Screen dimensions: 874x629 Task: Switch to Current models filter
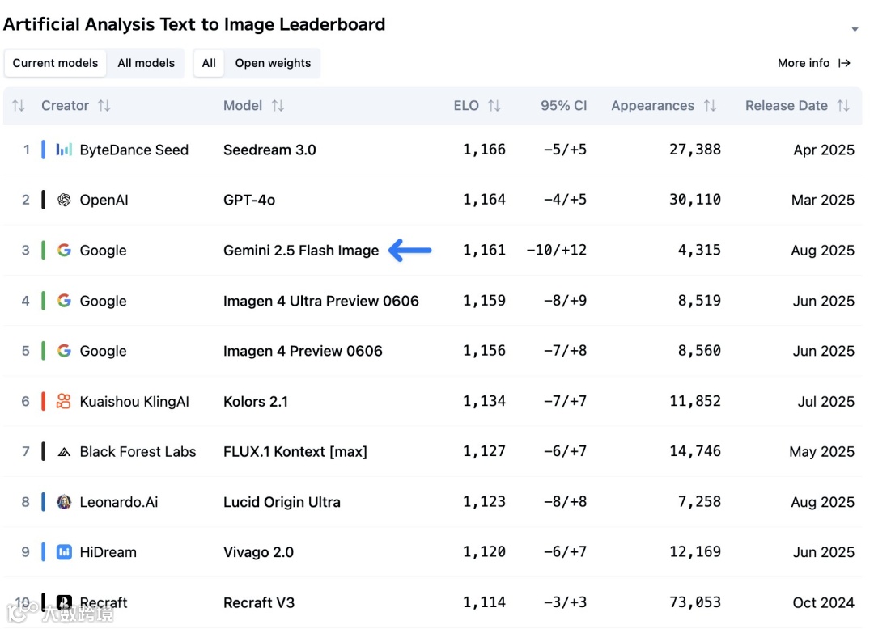55,63
